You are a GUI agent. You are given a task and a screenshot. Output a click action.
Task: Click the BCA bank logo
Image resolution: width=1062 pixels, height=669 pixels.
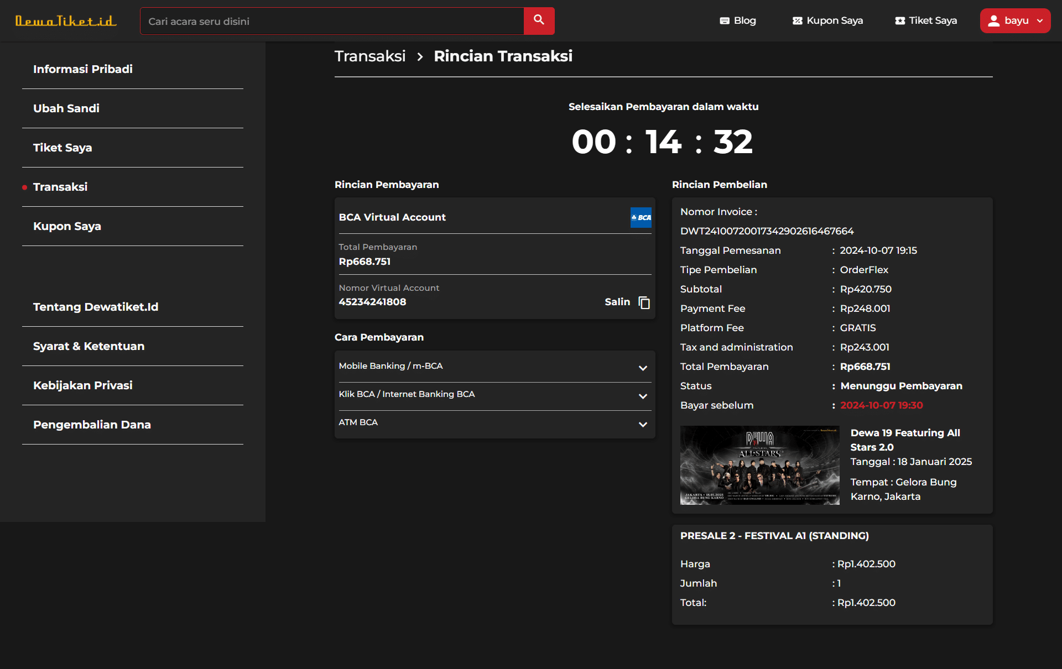tap(641, 217)
